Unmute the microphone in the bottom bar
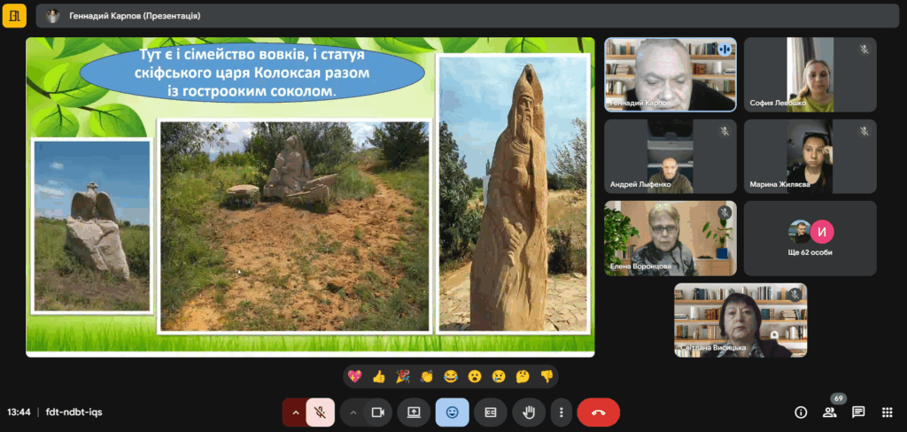The width and height of the screenshot is (907, 432). (320, 413)
